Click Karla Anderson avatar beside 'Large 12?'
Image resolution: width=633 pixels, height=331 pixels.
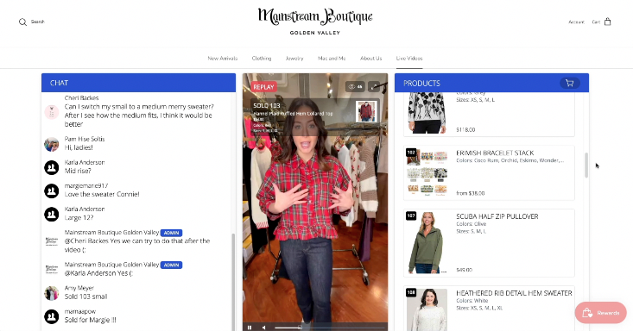(52, 214)
